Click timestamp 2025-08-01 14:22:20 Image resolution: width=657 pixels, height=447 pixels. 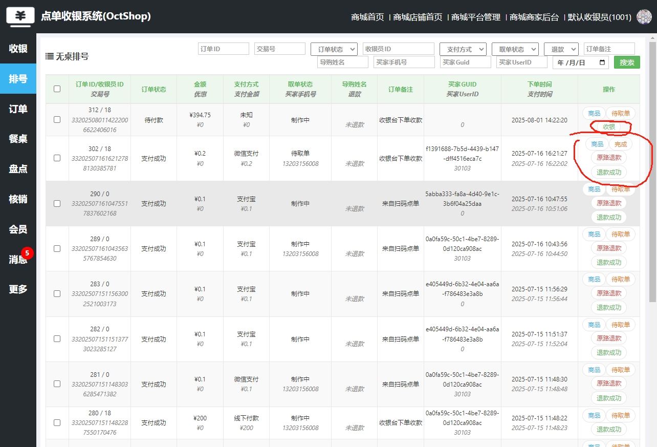tap(539, 120)
